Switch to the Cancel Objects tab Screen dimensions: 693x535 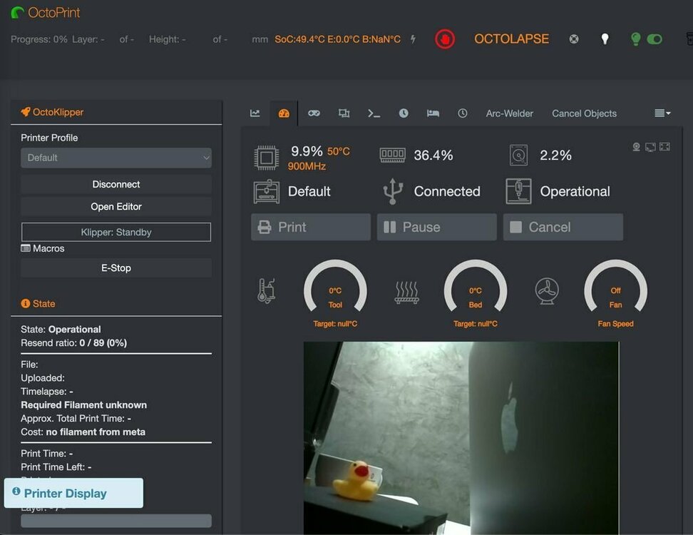pos(584,113)
